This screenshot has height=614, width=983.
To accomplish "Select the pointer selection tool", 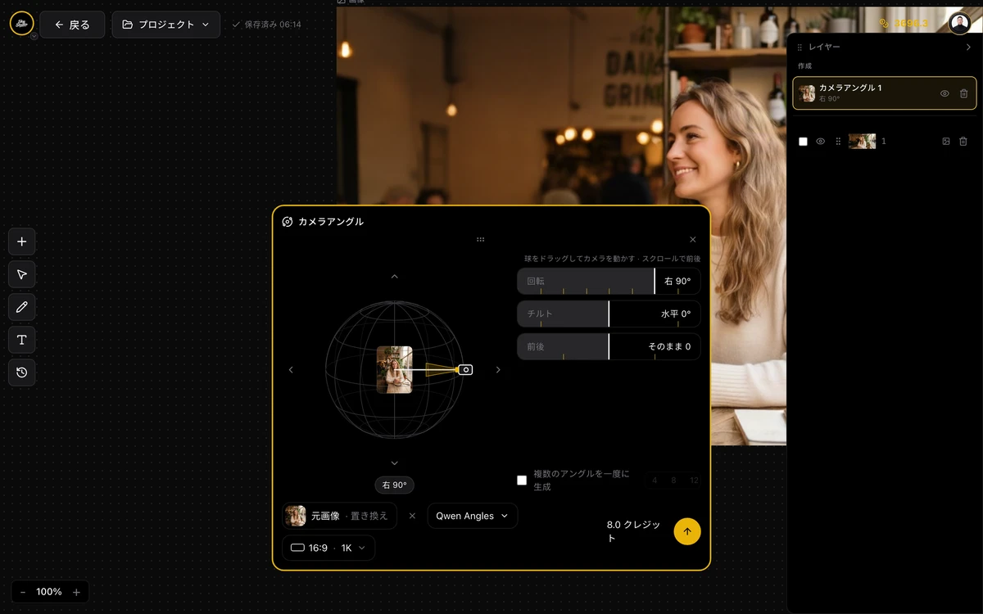I will (x=22, y=274).
